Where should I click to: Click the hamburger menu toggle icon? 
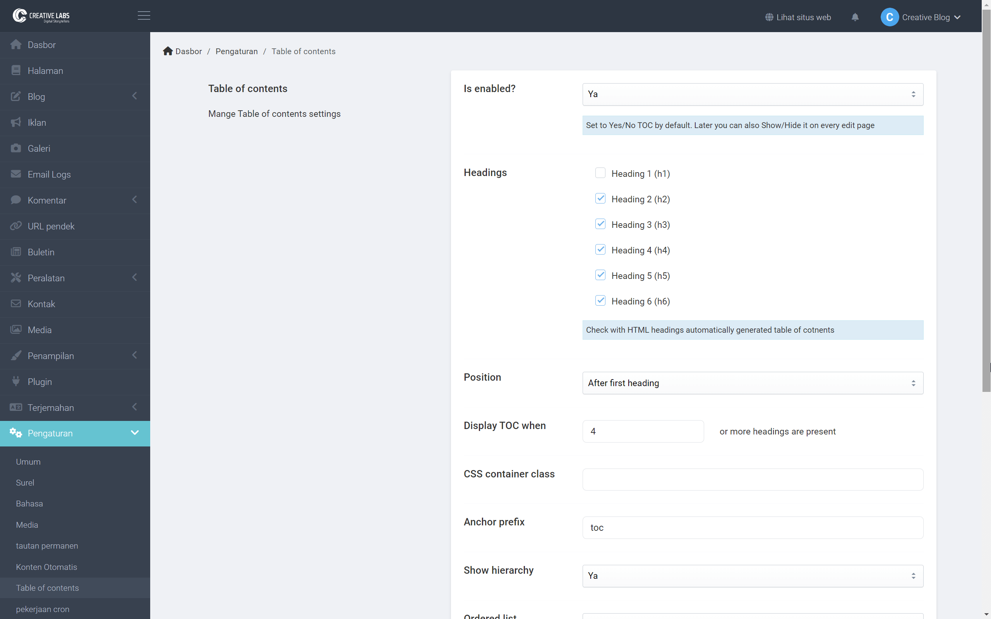coord(144,15)
